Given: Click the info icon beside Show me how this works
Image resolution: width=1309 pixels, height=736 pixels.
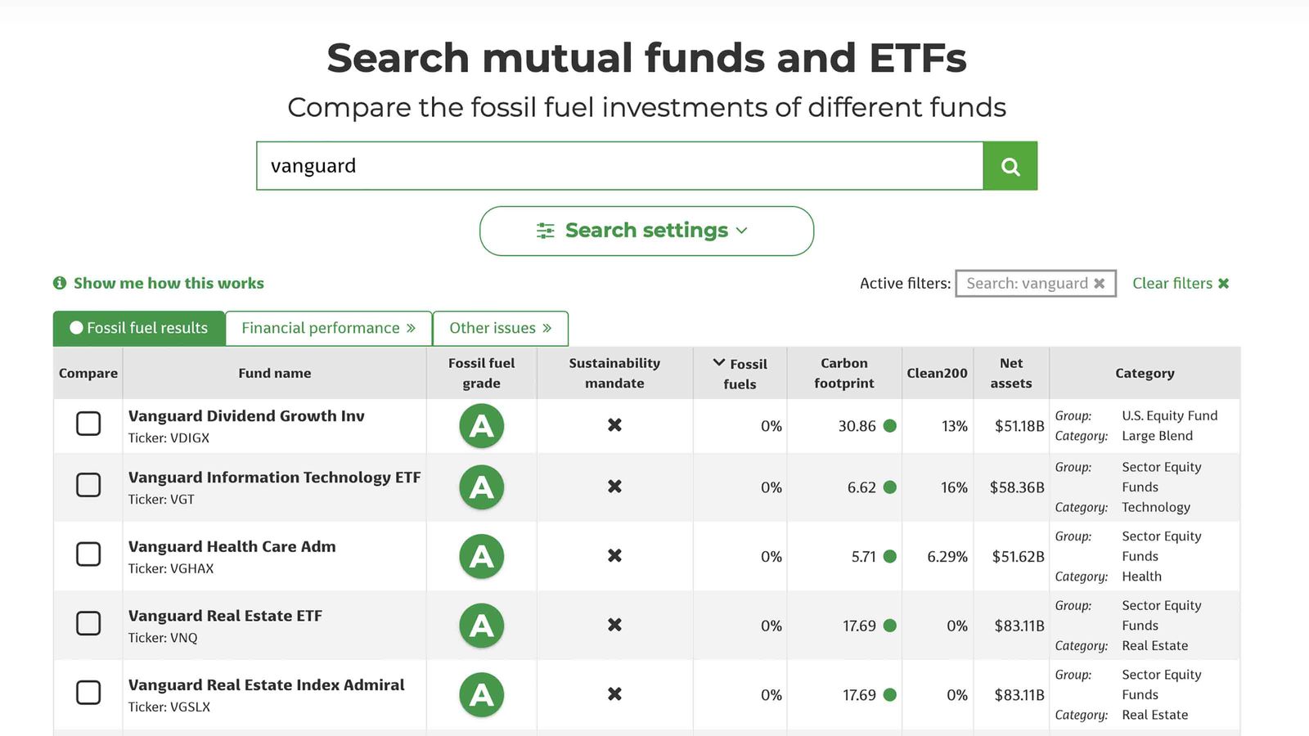Looking at the screenshot, I should (x=58, y=283).
